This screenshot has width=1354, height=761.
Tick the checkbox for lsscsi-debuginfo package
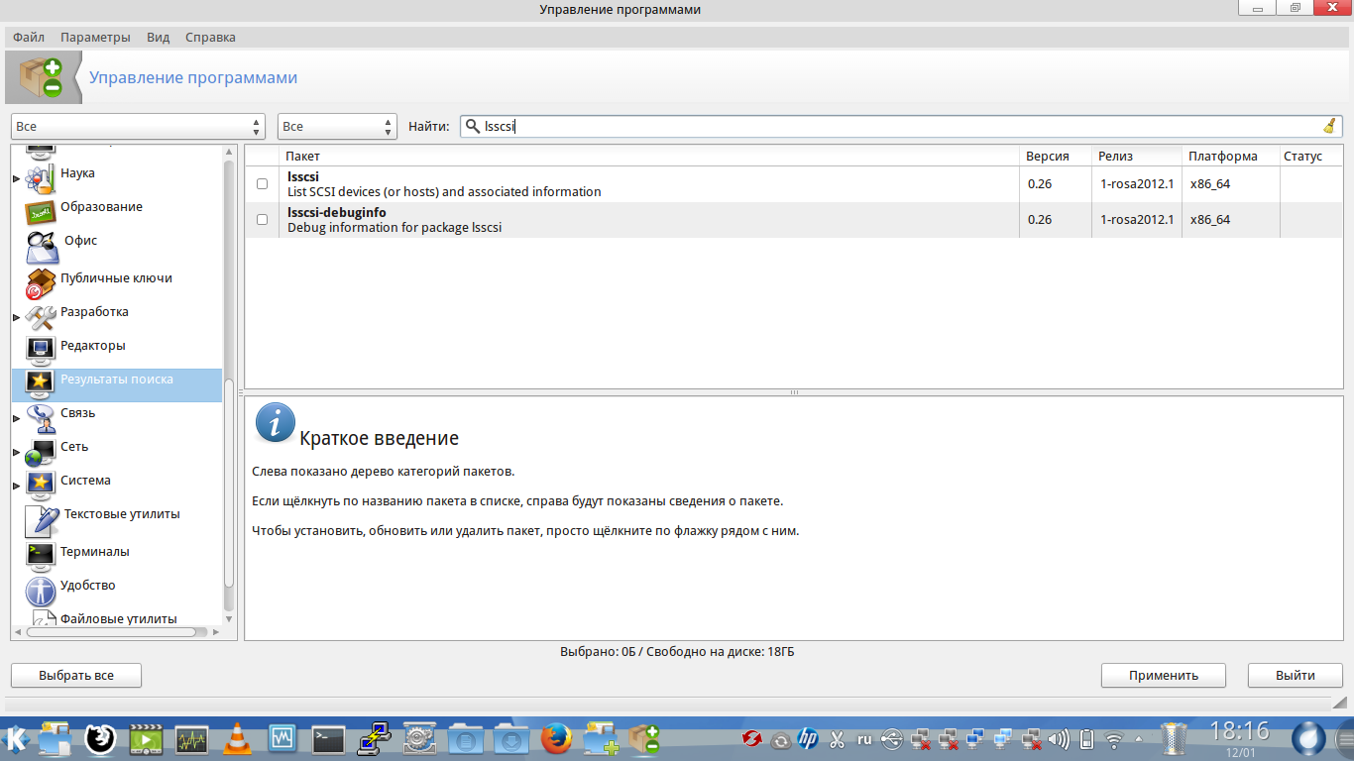pos(262,220)
